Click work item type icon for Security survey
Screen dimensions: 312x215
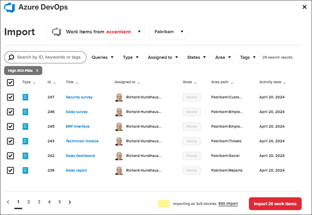point(25,97)
